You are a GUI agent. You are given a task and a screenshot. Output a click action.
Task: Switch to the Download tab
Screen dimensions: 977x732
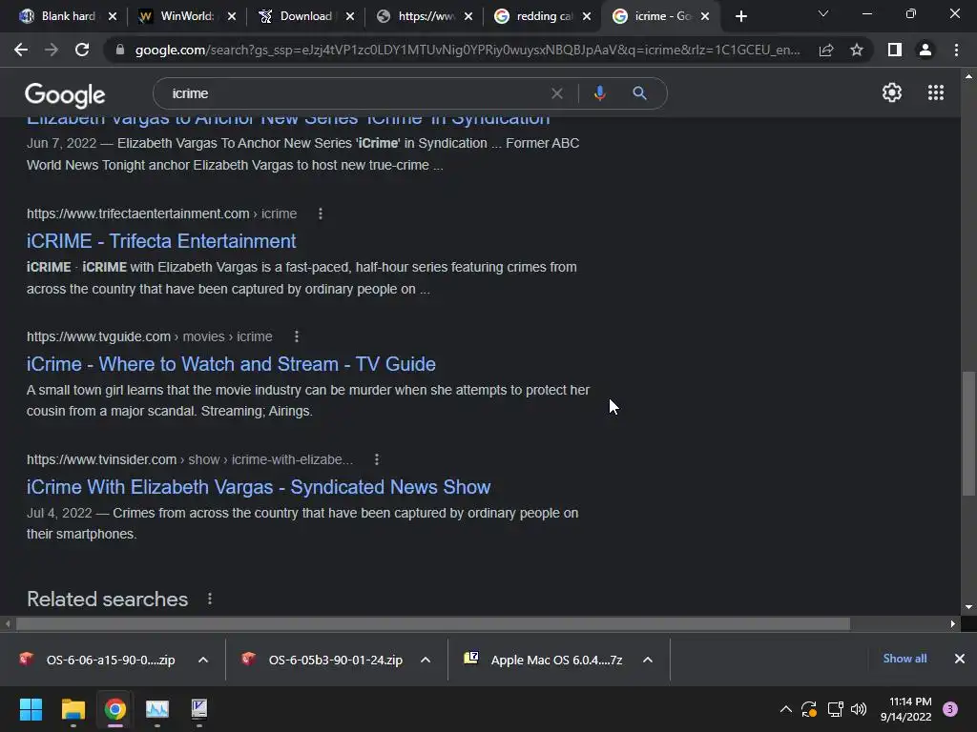point(305,16)
